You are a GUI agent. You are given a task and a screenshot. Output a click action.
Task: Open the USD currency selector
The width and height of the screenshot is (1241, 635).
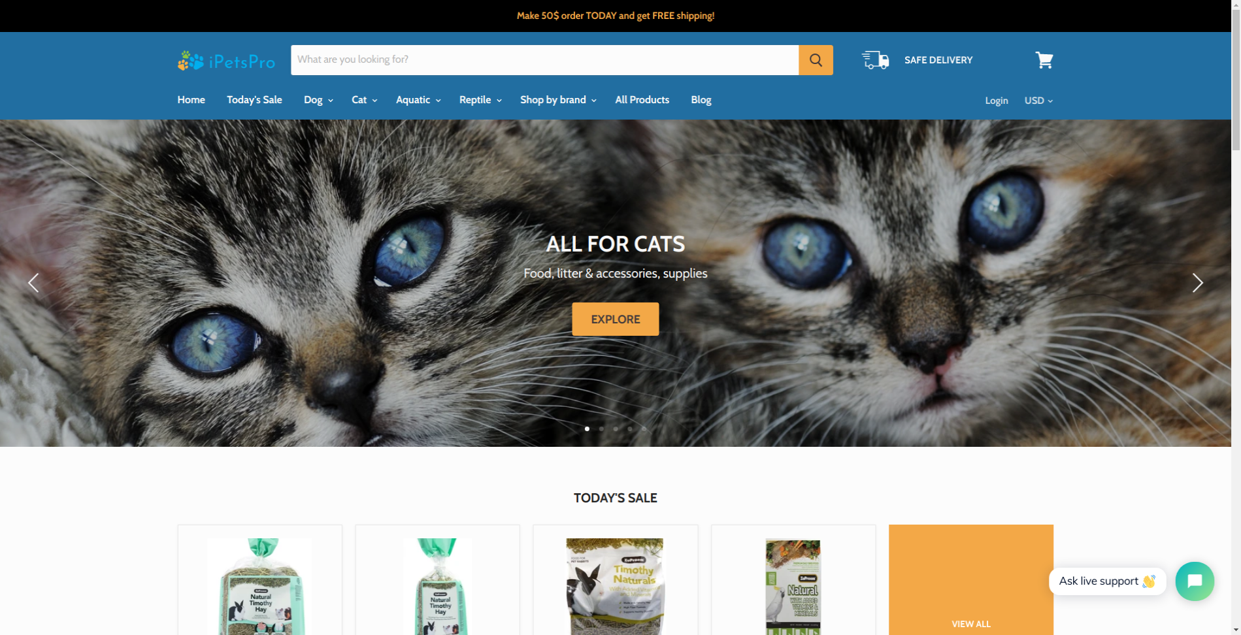(1038, 101)
